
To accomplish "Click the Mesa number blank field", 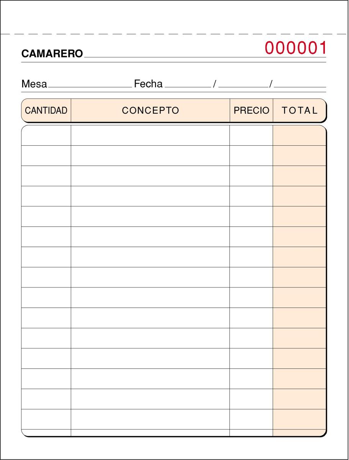I will pos(90,84).
